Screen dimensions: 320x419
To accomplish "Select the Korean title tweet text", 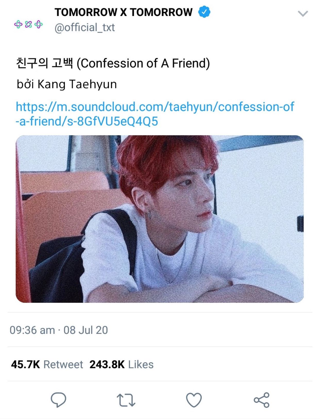I will pyautogui.click(x=113, y=63).
